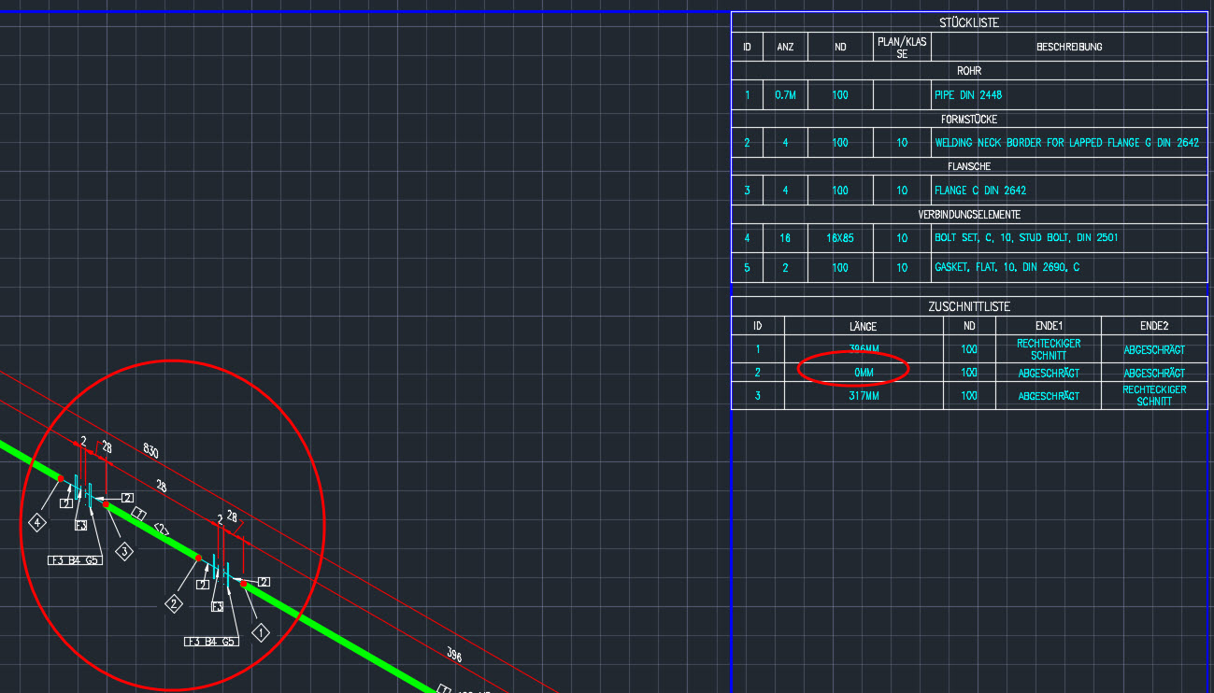
Task: Select the '0MM' length cell
Action: pos(864,373)
